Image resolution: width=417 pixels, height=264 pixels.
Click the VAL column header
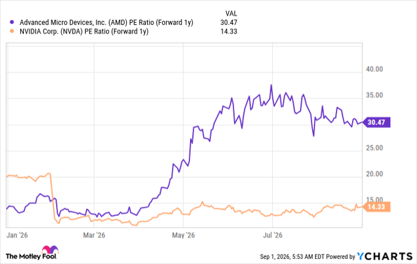pyautogui.click(x=231, y=13)
